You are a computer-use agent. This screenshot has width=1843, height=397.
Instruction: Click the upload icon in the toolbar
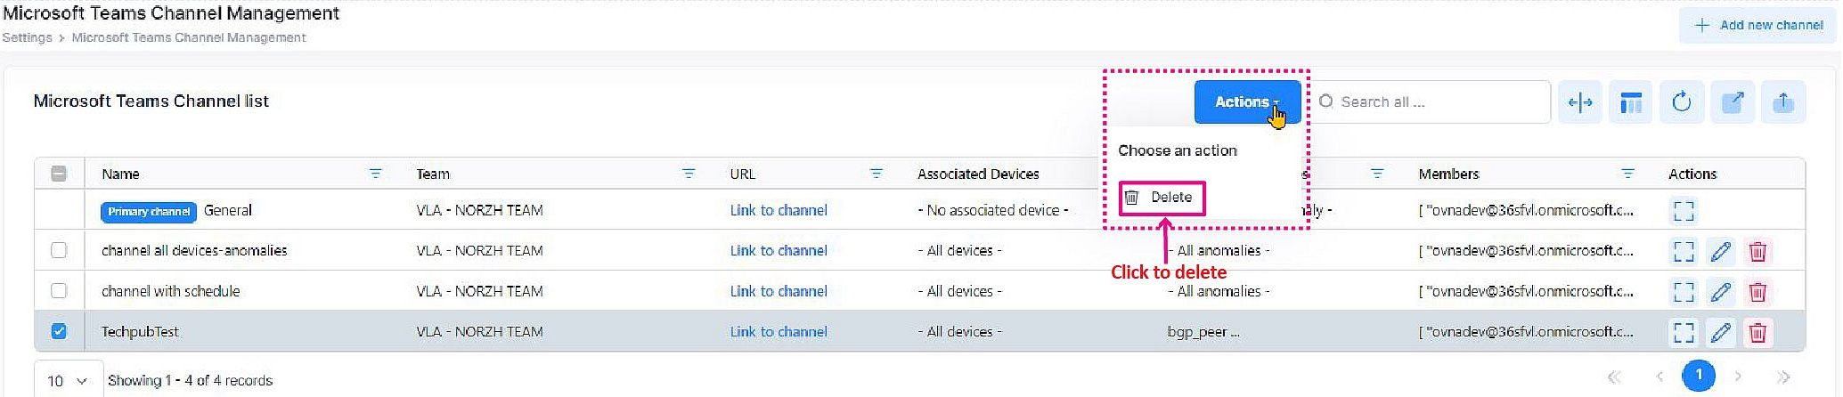click(1782, 102)
